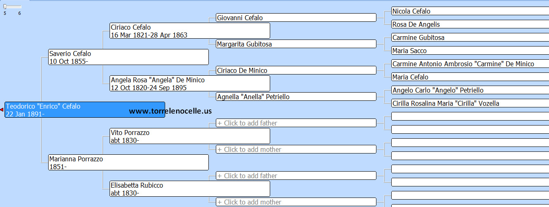Click Agnella "Anella" Petriello
The width and height of the screenshot is (549, 207).
tap(296, 97)
